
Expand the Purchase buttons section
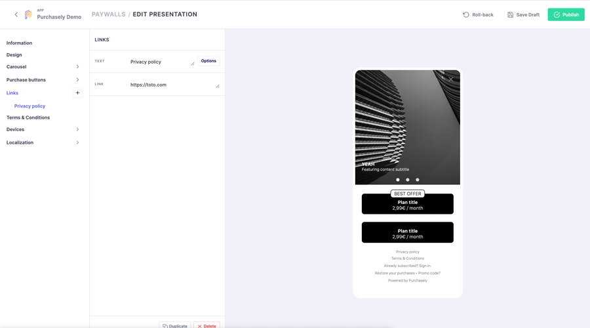coord(77,80)
